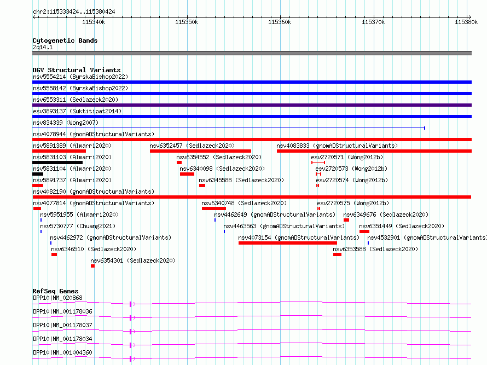
Task: Select the nsv6351449 (Sedlazeck2020) label
Action: 402,226
